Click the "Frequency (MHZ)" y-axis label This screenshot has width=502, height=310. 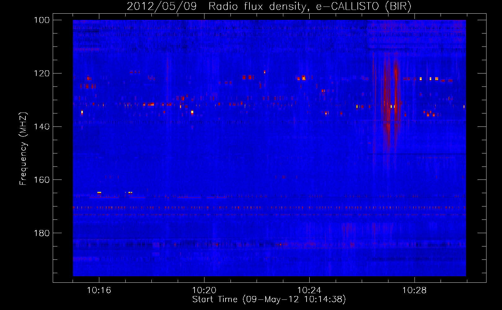pos(23,148)
